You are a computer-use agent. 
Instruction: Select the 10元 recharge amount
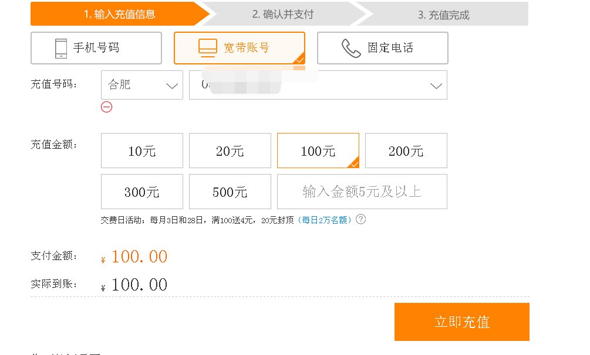coord(141,151)
